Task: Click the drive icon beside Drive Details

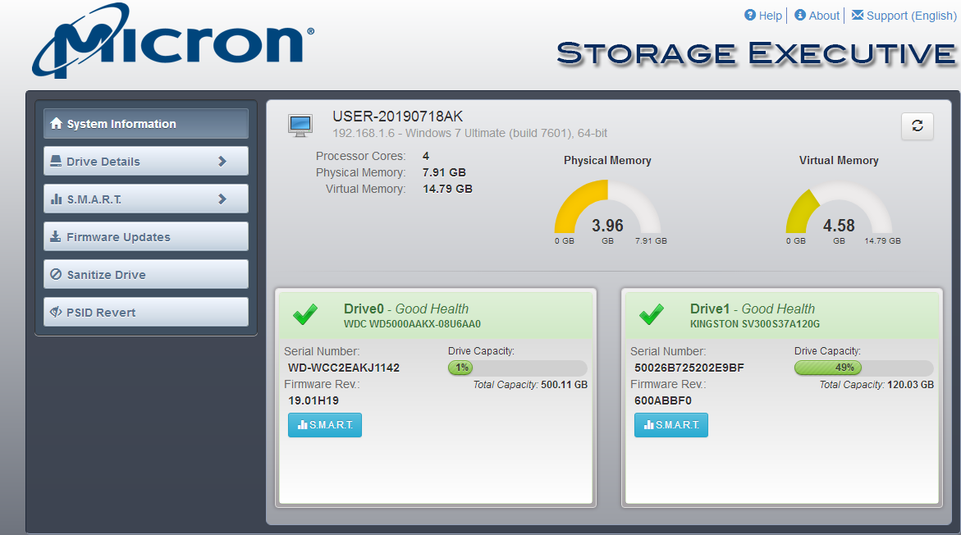Action: (56, 161)
